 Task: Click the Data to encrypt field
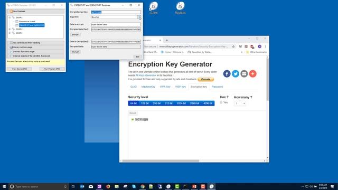116,24
